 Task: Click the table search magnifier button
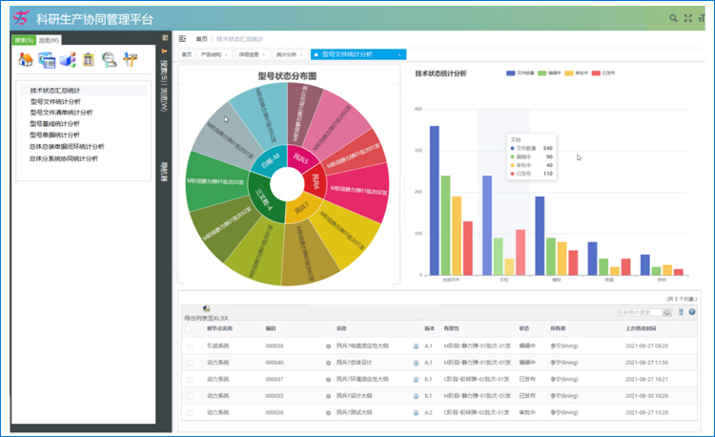pyautogui.click(x=667, y=312)
